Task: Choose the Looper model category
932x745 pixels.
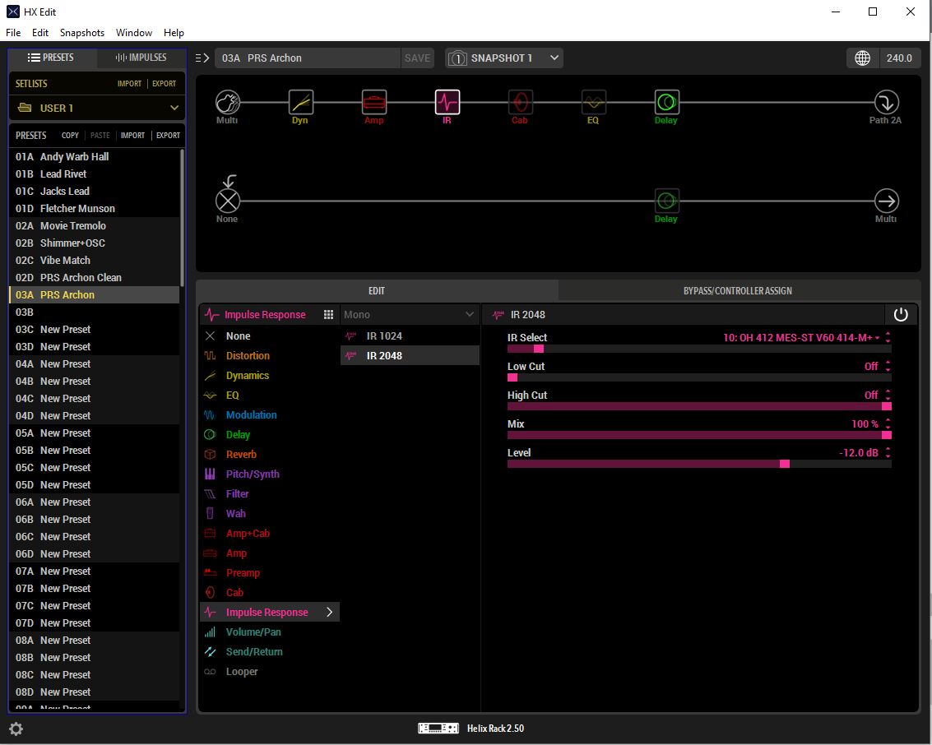Action: [242, 671]
